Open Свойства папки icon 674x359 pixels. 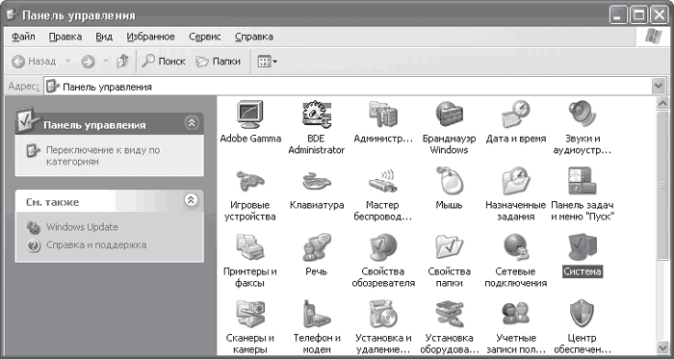tap(450, 247)
